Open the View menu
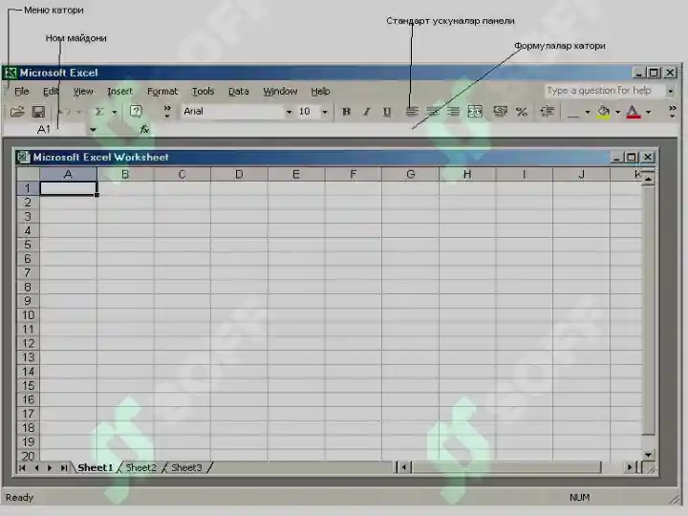 click(83, 92)
